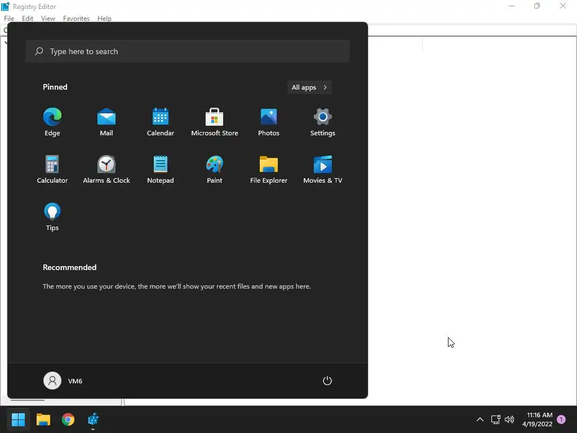Open the clock showing 11:16 AM
This screenshot has height=433, width=577.
pyautogui.click(x=537, y=419)
